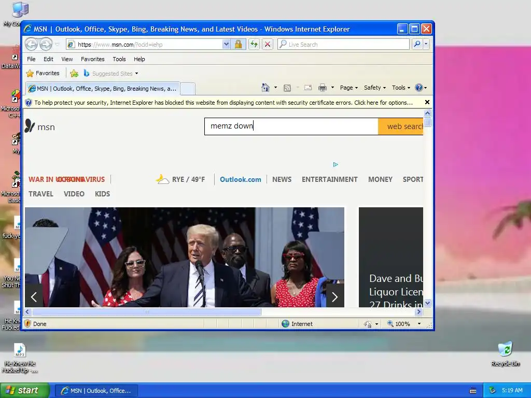This screenshot has height=398, width=531.
Task: Expand the Home button dropdown arrow
Action: click(x=275, y=88)
